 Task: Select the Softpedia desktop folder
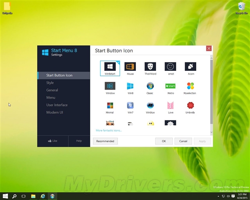click(x=7, y=8)
